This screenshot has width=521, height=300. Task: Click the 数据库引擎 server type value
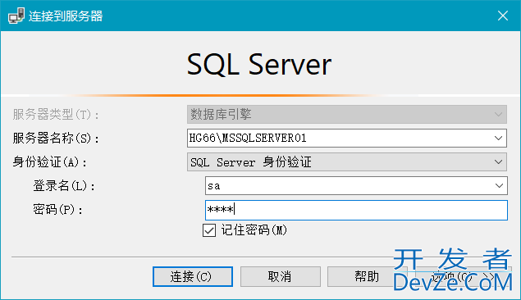(221, 115)
